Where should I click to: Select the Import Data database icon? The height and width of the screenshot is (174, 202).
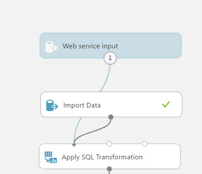point(52,105)
